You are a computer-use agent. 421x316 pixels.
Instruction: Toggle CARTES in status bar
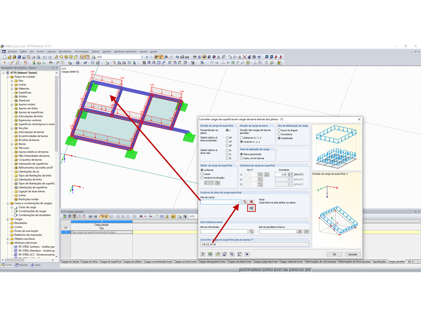pos(268,270)
